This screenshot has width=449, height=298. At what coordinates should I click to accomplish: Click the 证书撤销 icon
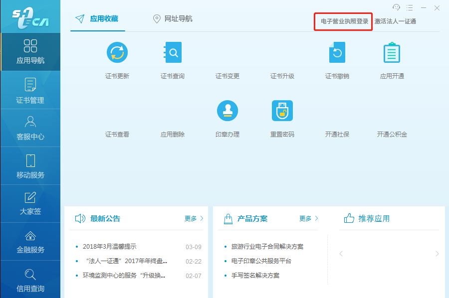tap(337, 52)
